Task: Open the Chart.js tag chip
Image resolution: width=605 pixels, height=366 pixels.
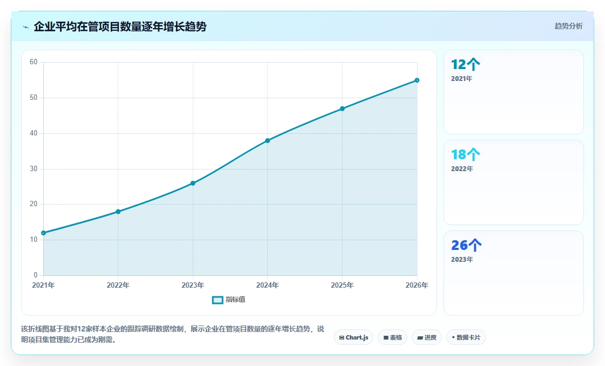Action: tap(353, 337)
